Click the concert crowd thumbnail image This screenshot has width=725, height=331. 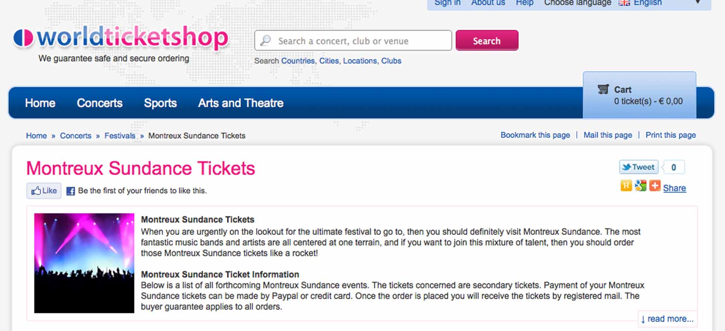coord(84,263)
